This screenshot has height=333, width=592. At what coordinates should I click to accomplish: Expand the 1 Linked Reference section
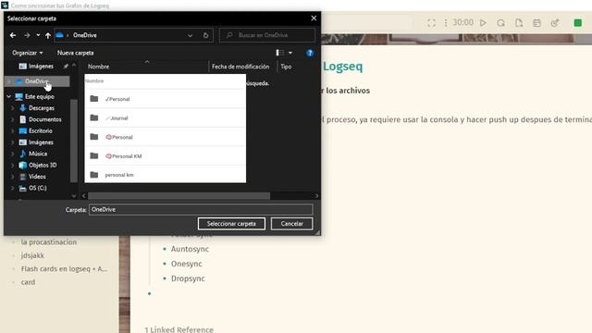[179, 329]
